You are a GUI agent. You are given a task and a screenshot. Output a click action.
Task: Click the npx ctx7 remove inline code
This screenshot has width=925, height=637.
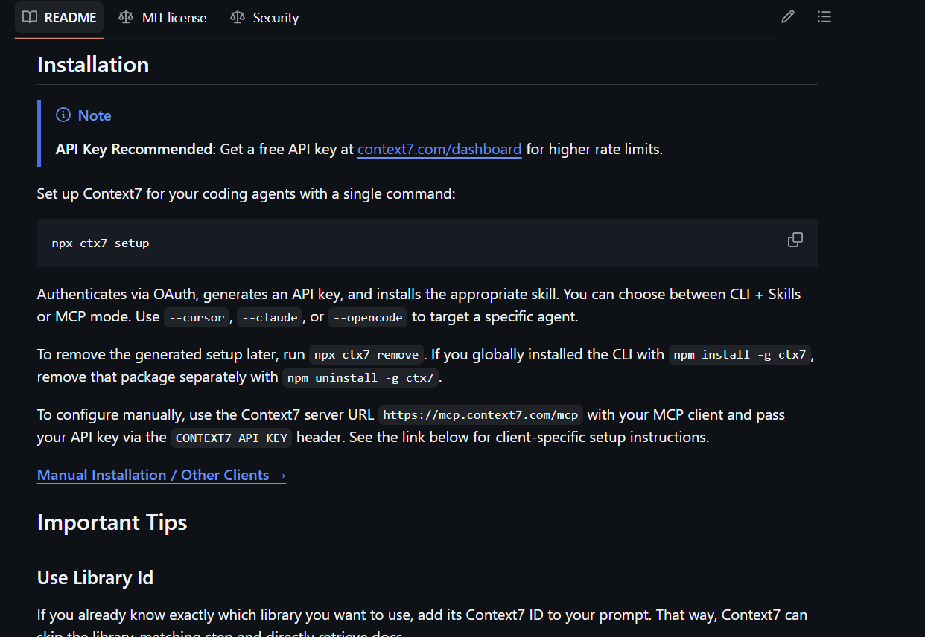(x=366, y=355)
